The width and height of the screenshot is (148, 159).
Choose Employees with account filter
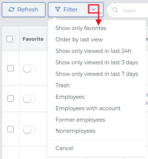88,108
